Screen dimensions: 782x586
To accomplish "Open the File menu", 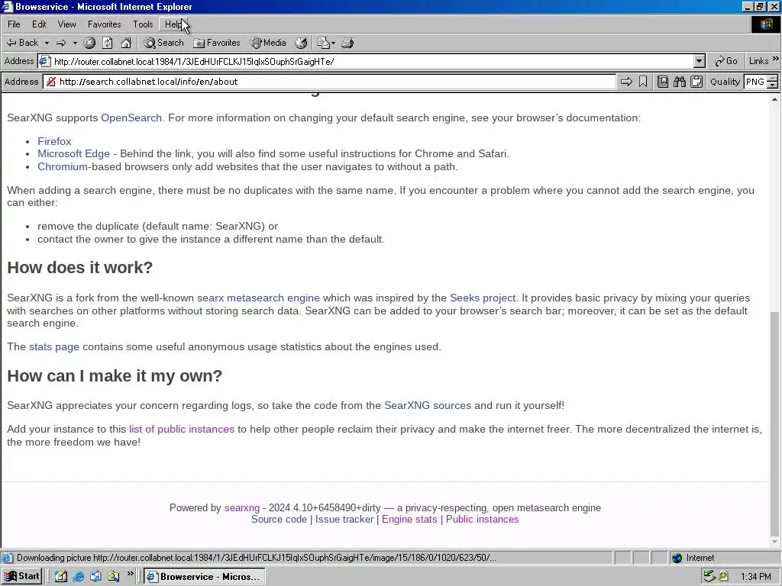I will click(x=14, y=24).
